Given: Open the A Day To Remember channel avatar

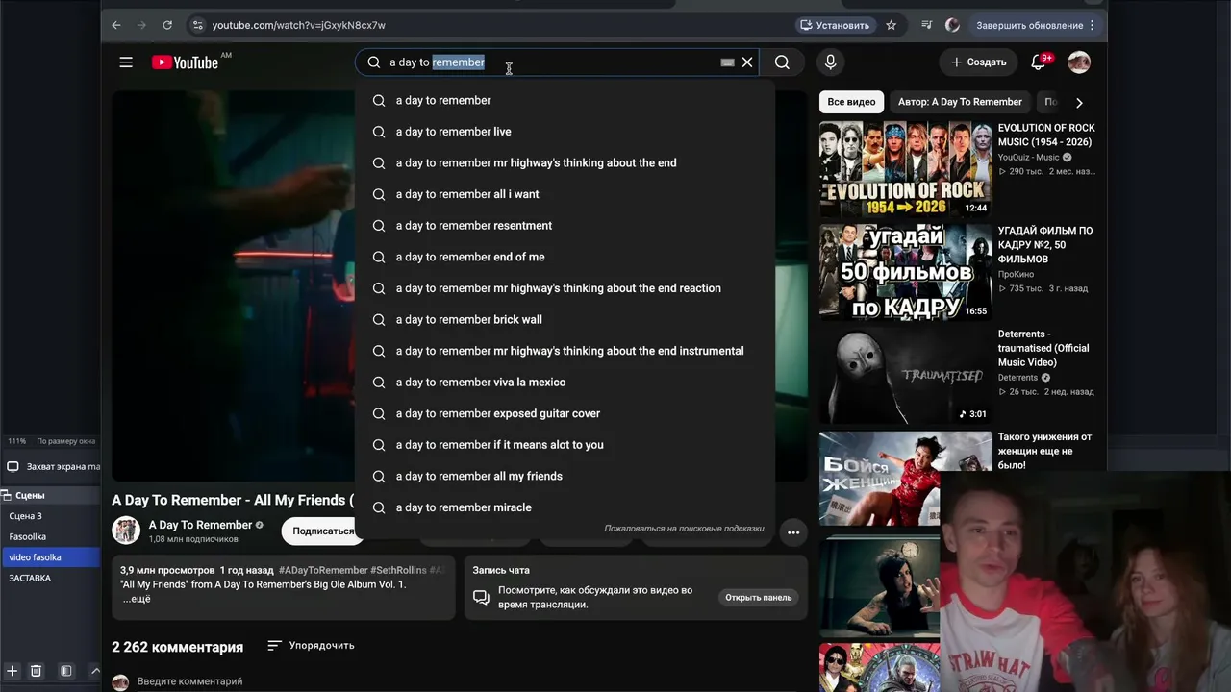Looking at the screenshot, I should click(126, 531).
